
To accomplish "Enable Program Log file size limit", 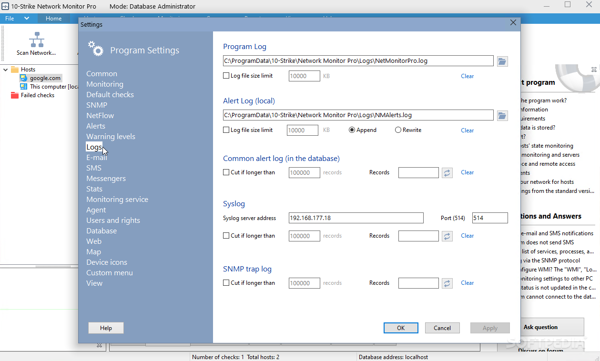I will click(x=226, y=76).
